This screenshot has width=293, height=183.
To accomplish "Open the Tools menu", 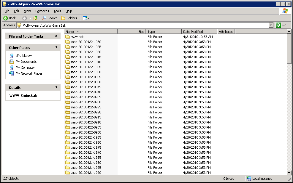I will pyautogui.click(x=57, y=11).
